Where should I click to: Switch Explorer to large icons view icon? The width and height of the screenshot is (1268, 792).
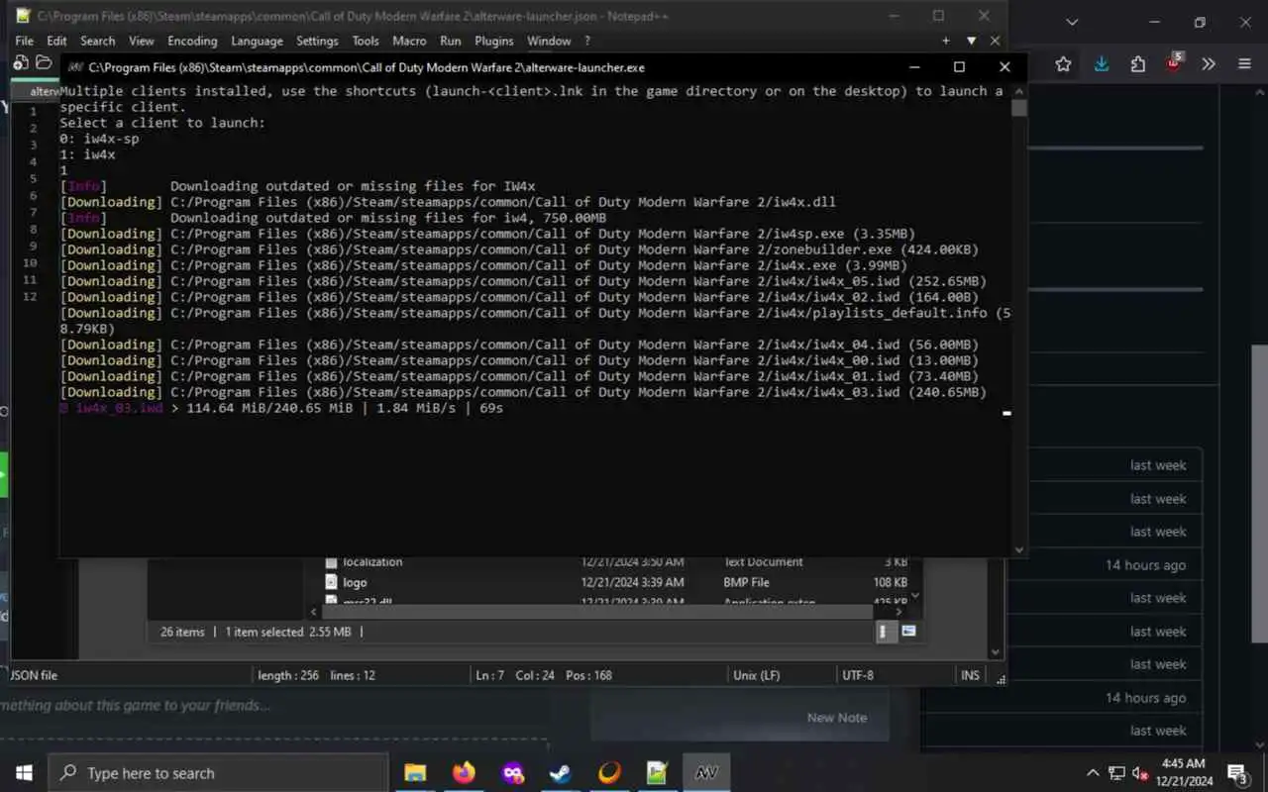(908, 632)
